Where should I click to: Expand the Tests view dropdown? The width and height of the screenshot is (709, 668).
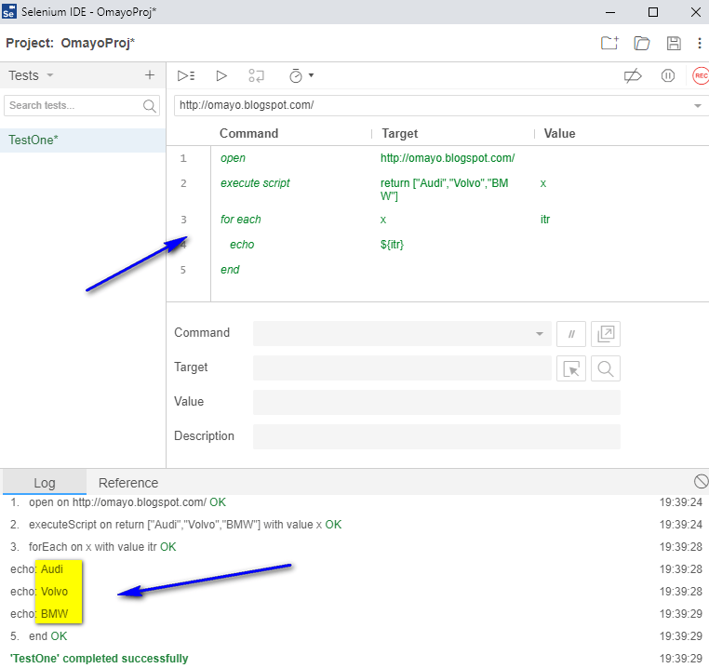[x=50, y=75]
